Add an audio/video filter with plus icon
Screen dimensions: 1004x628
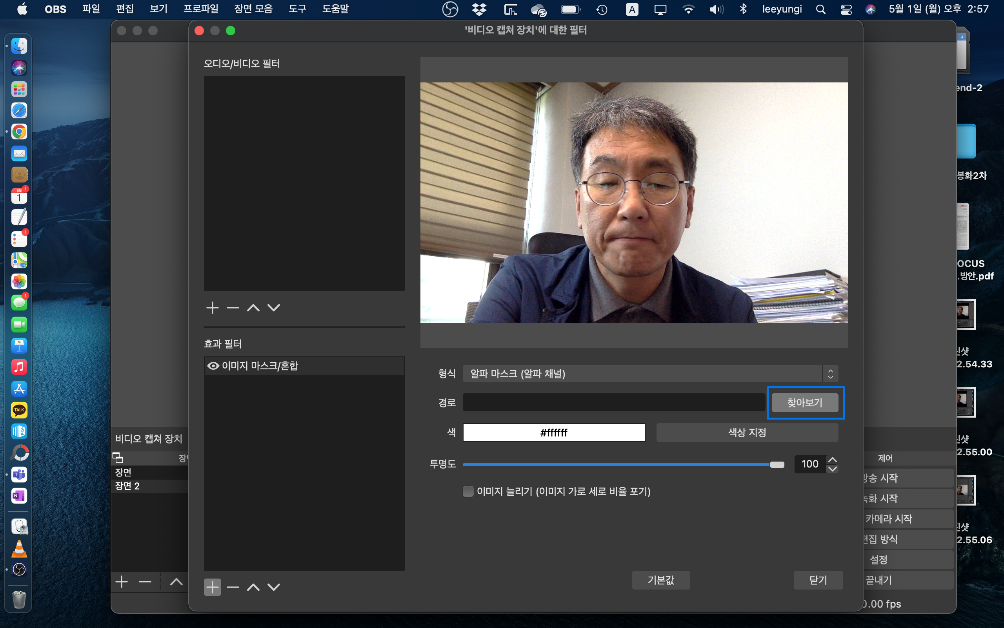tap(213, 308)
